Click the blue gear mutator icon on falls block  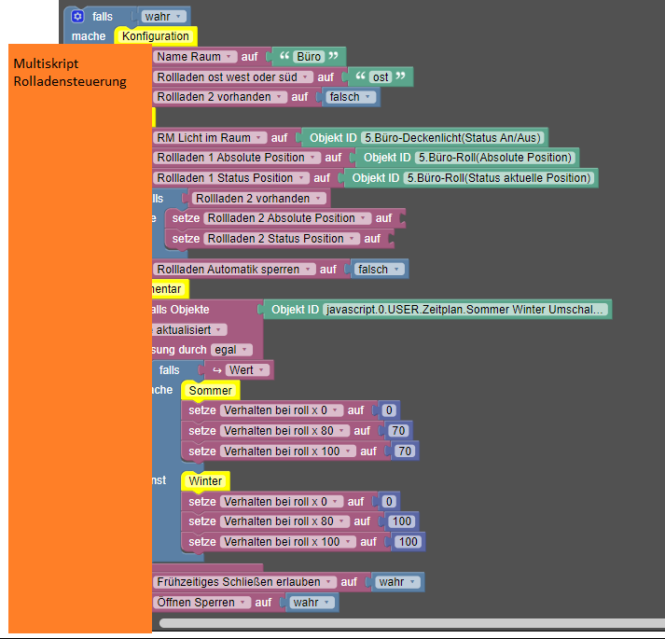[77, 17]
